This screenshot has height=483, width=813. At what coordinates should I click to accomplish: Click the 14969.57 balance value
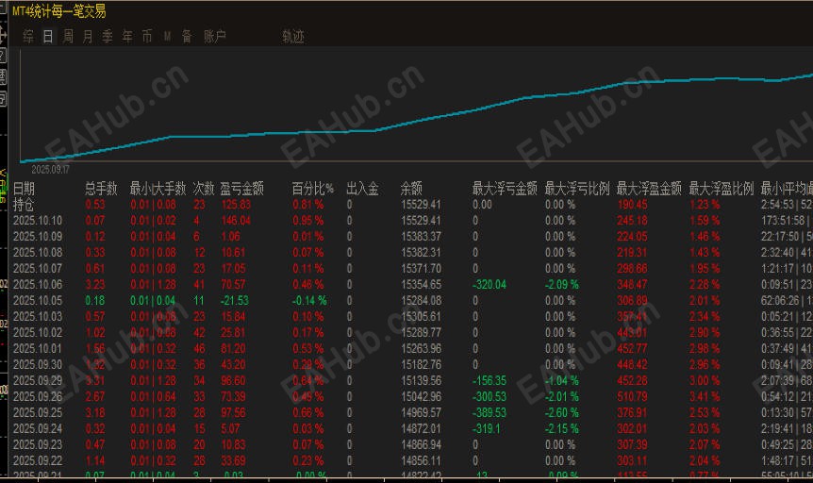click(421, 413)
